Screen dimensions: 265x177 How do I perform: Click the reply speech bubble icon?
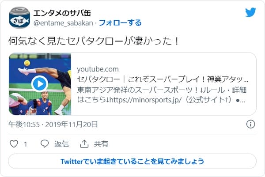(45, 144)
